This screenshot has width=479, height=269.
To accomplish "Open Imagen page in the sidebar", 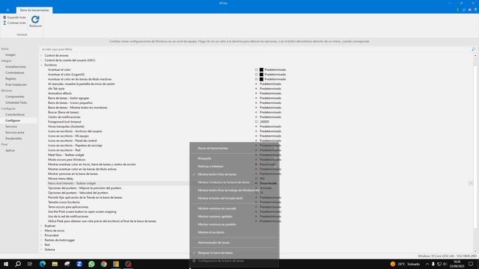I will point(10,55).
